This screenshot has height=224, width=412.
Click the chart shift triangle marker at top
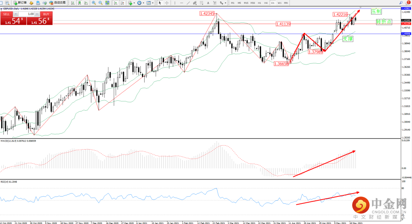tap(360, 7)
